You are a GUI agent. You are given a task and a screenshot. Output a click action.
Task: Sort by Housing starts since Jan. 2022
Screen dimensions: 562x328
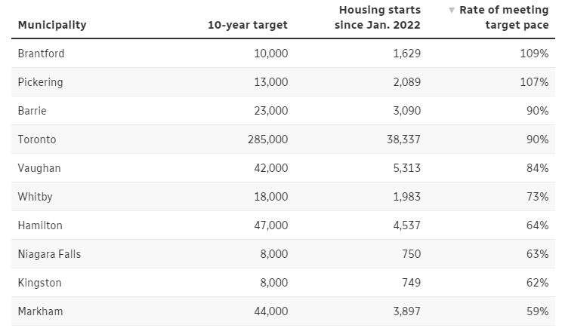pos(378,17)
